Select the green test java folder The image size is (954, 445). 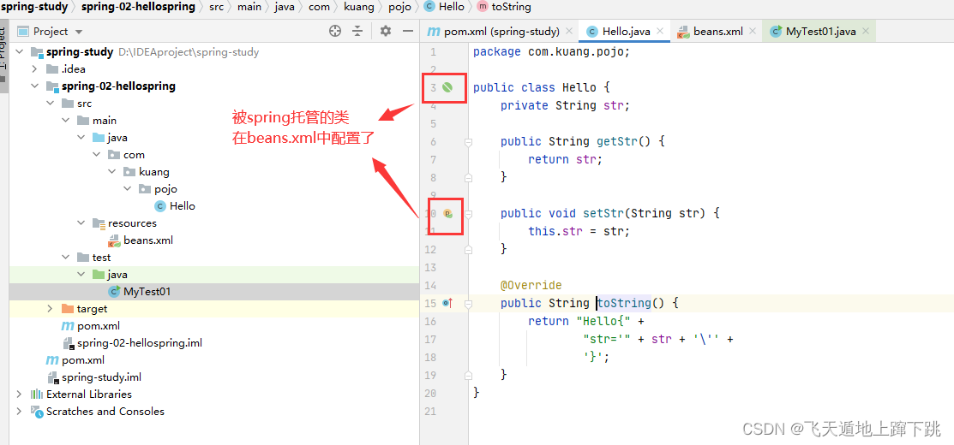110,275
